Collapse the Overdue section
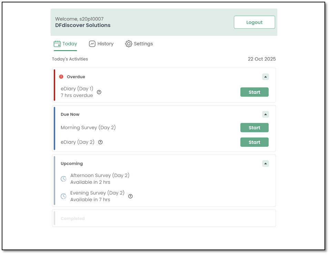 [x=265, y=77]
